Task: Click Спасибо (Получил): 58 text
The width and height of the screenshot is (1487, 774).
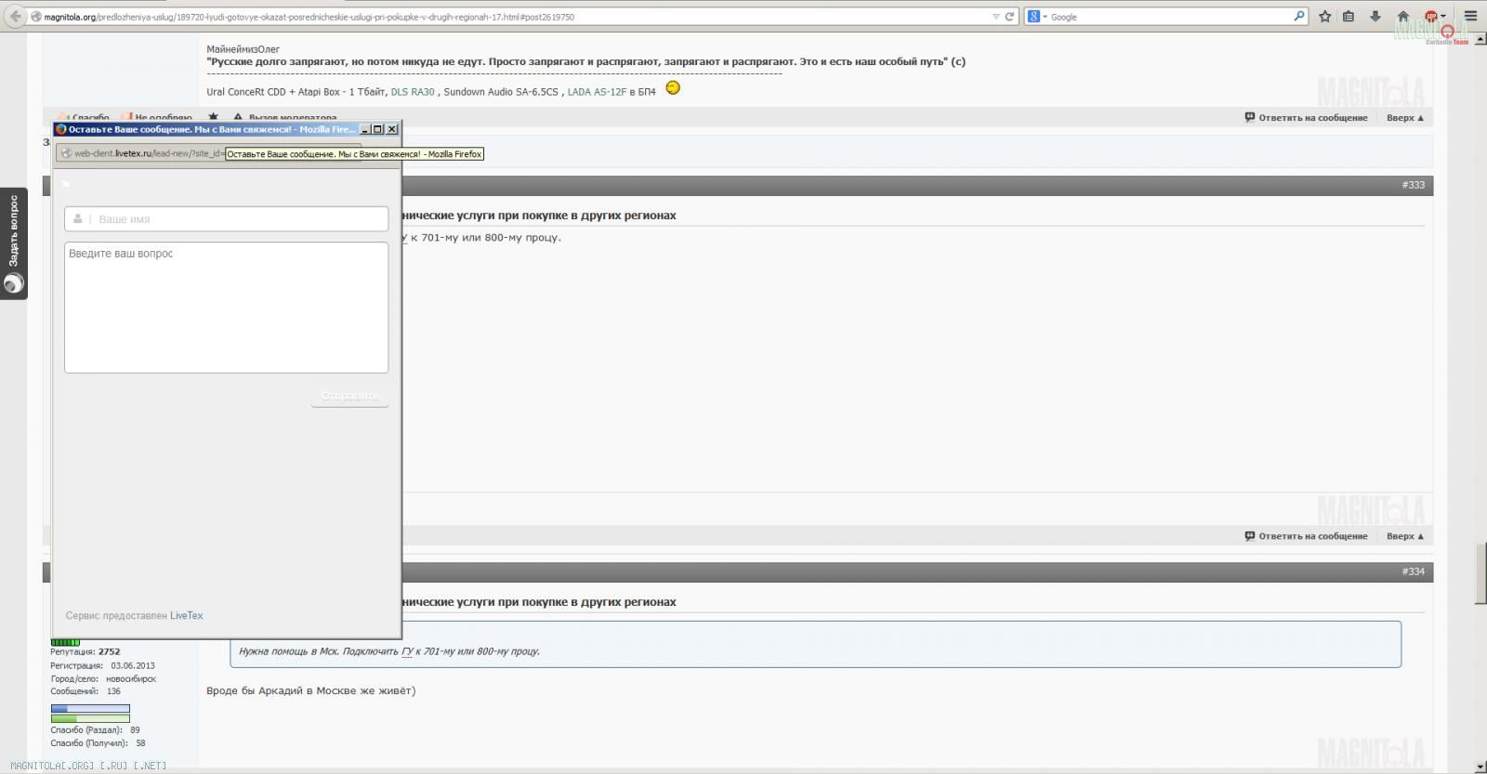Action: point(98,743)
